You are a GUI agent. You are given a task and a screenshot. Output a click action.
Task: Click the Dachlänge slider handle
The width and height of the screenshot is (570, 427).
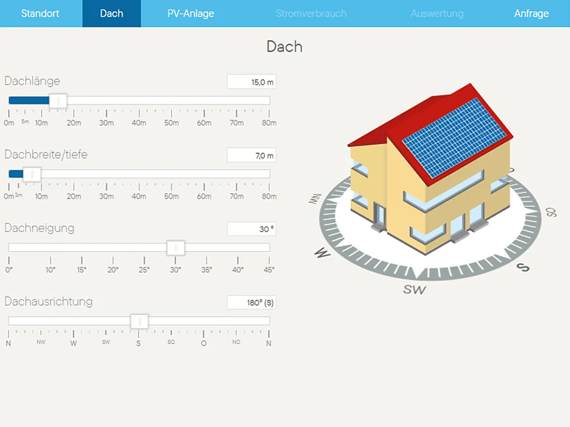pos(58,101)
